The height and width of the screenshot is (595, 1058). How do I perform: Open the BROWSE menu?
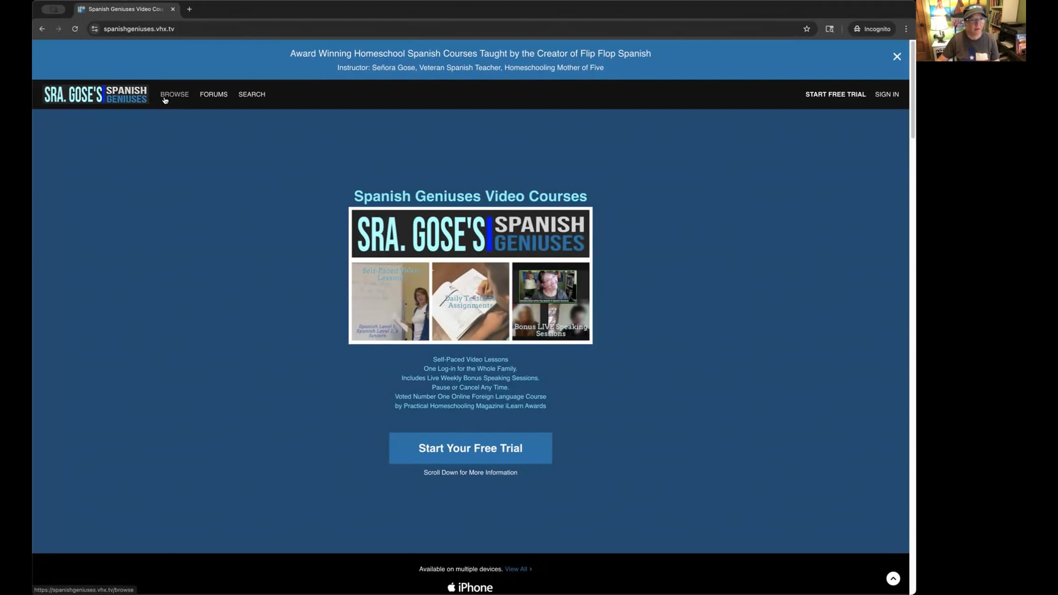point(174,94)
